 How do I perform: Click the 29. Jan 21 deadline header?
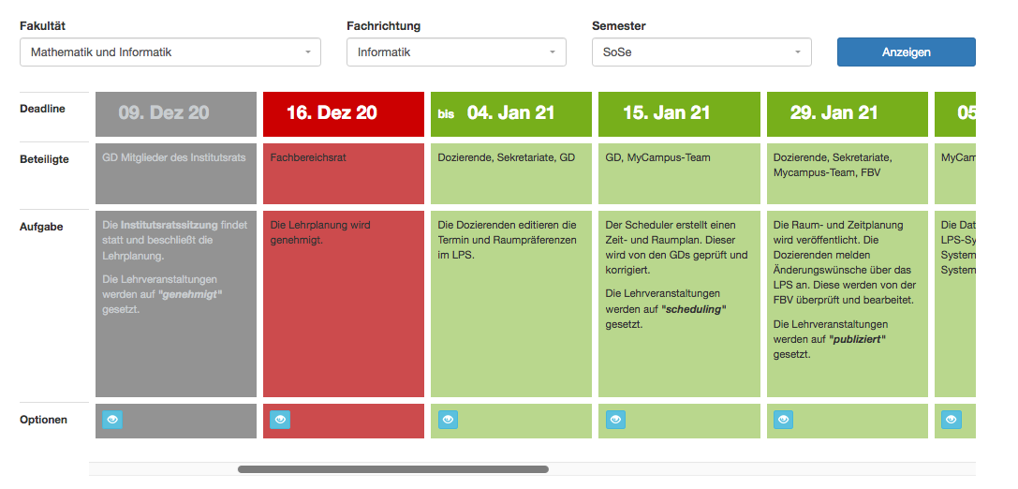point(847,113)
